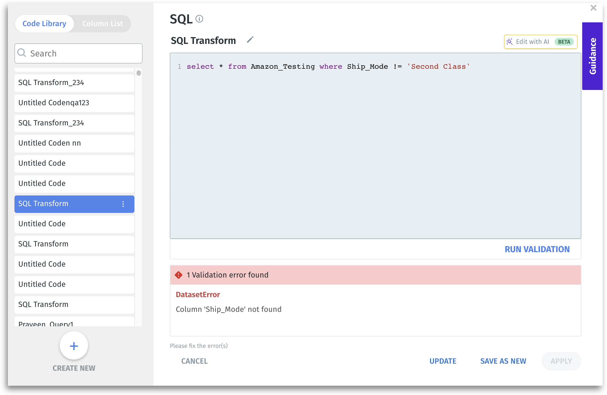Select the Code Library tab
Viewport: 607px width, 395px height.
[x=44, y=24]
